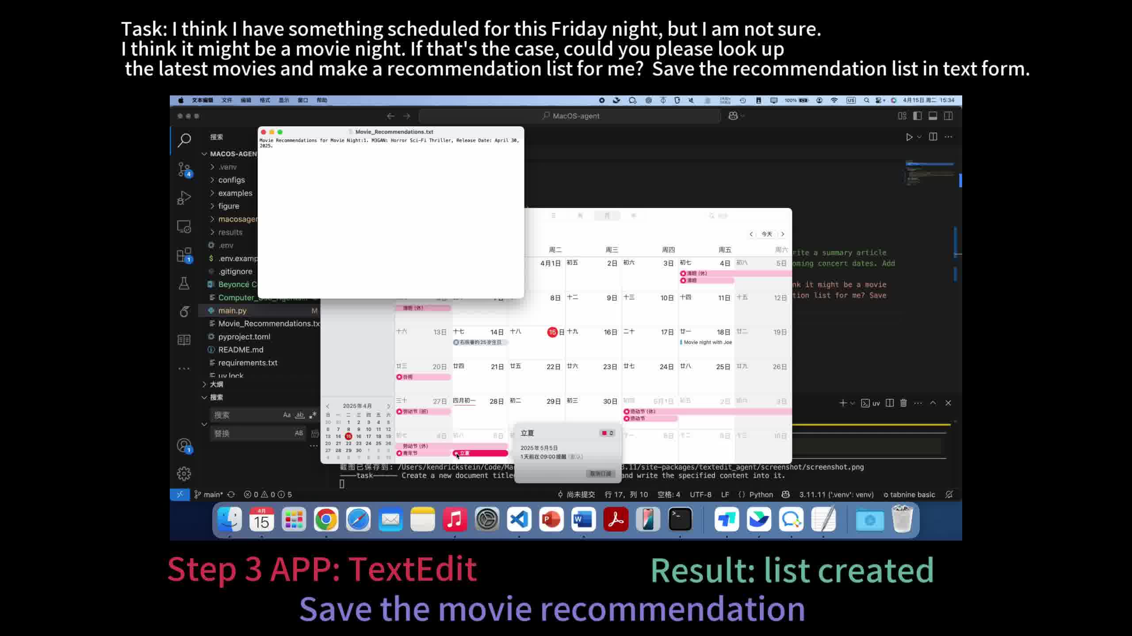Image resolution: width=1132 pixels, height=636 pixels.
Task: Open main.py in the file explorer
Action: (232, 310)
